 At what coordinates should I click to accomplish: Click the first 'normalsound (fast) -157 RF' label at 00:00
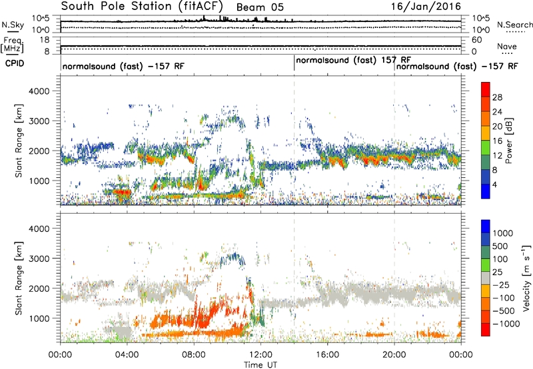(x=123, y=66)
